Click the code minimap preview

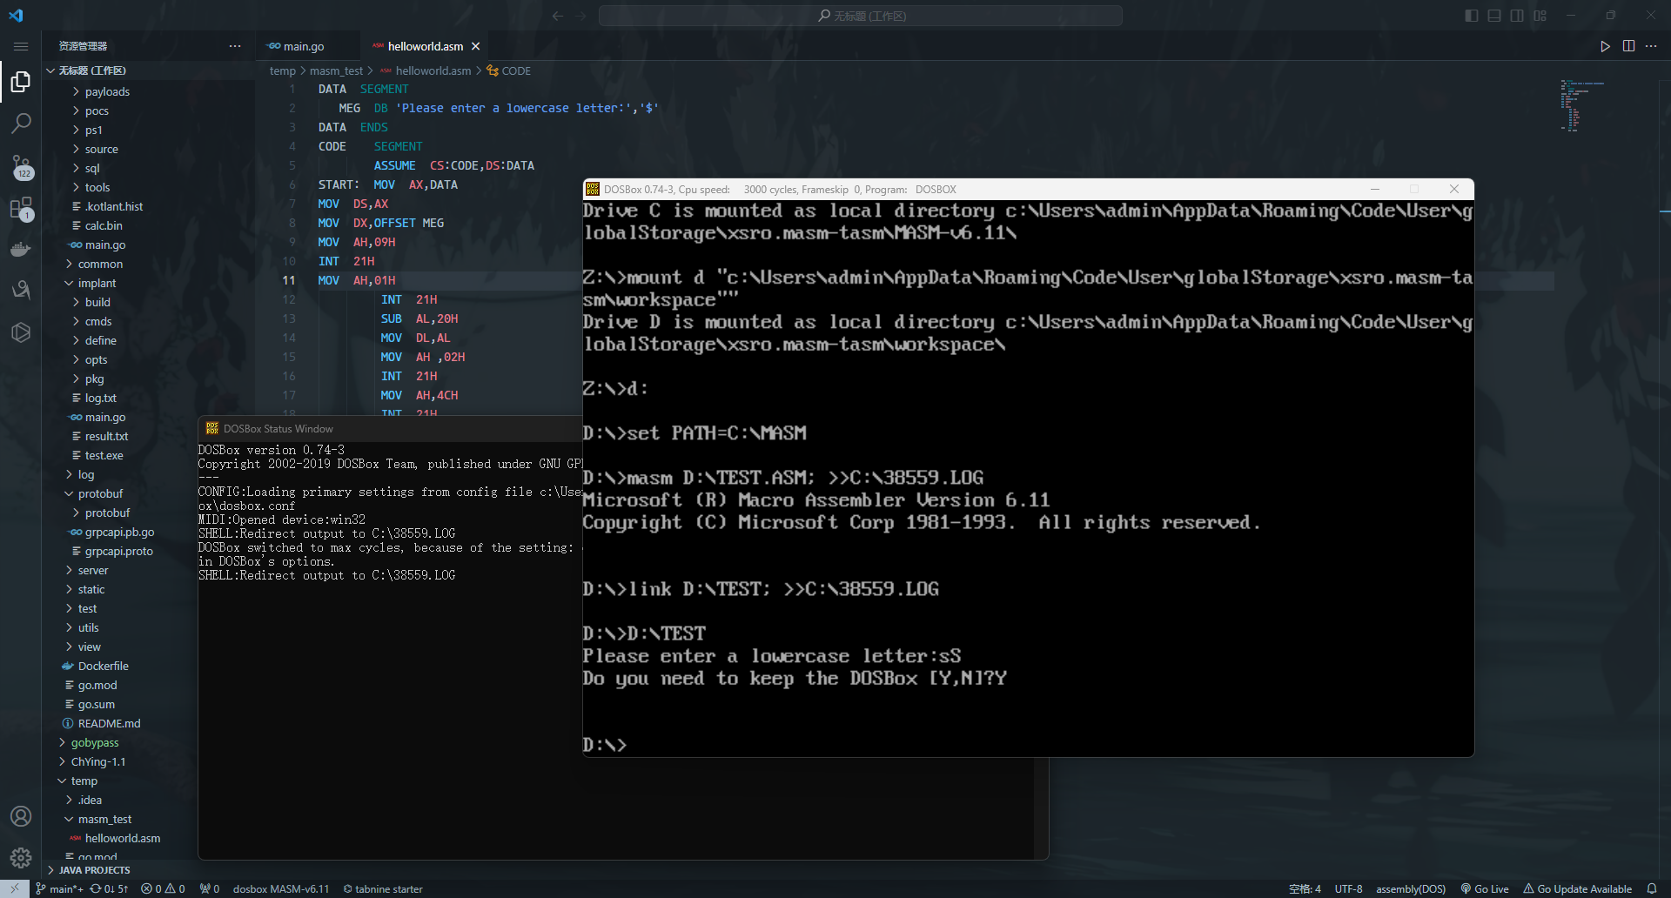click(1581, 105)
